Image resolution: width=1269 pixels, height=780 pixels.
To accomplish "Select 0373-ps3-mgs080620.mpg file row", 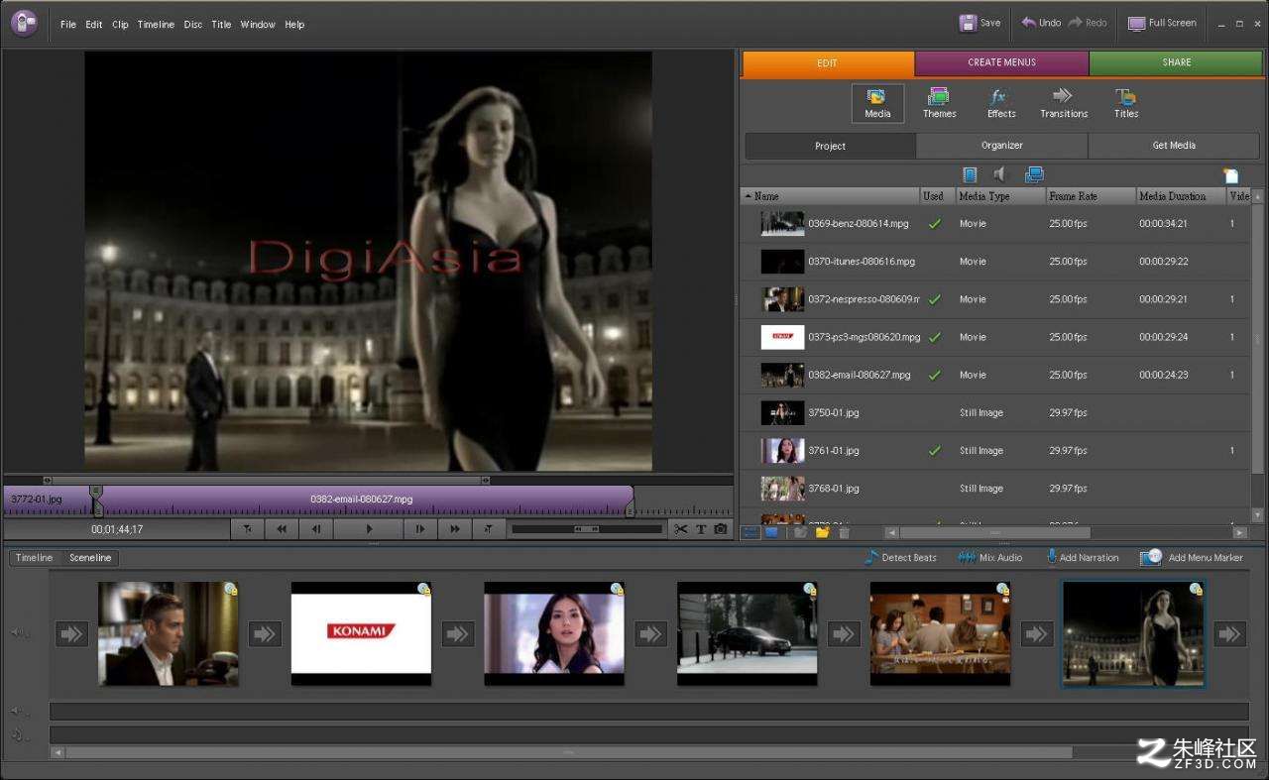I will tap(995, 337).
